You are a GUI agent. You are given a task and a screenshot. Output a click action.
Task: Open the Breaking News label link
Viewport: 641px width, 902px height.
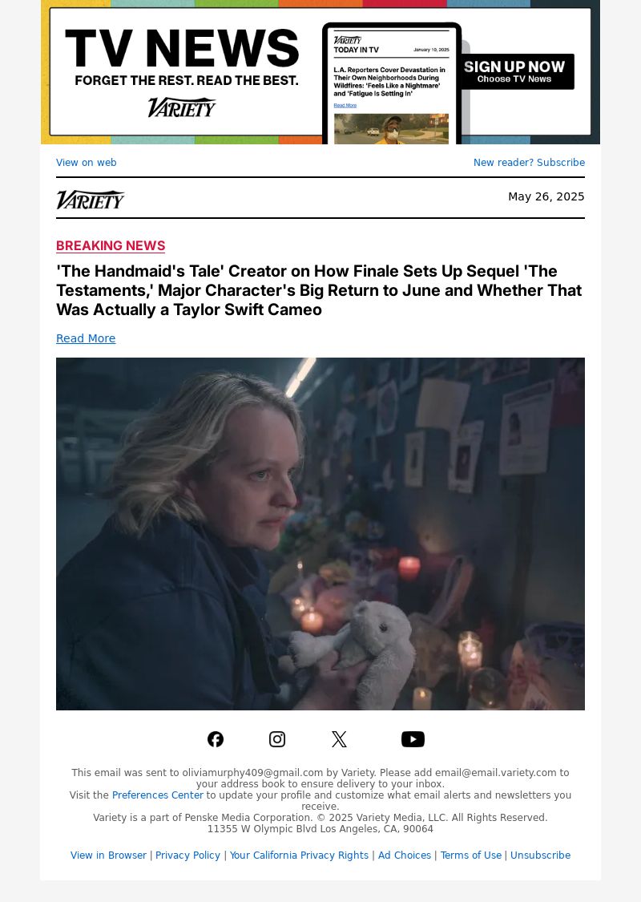click(x=111, y=245)
